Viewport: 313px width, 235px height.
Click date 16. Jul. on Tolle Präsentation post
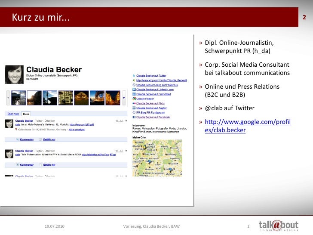[x=119, y=151]
